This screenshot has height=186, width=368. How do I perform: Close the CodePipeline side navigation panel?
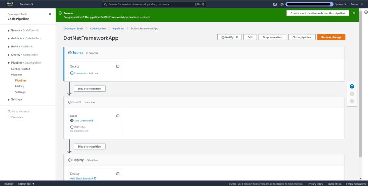click(50, 14)
